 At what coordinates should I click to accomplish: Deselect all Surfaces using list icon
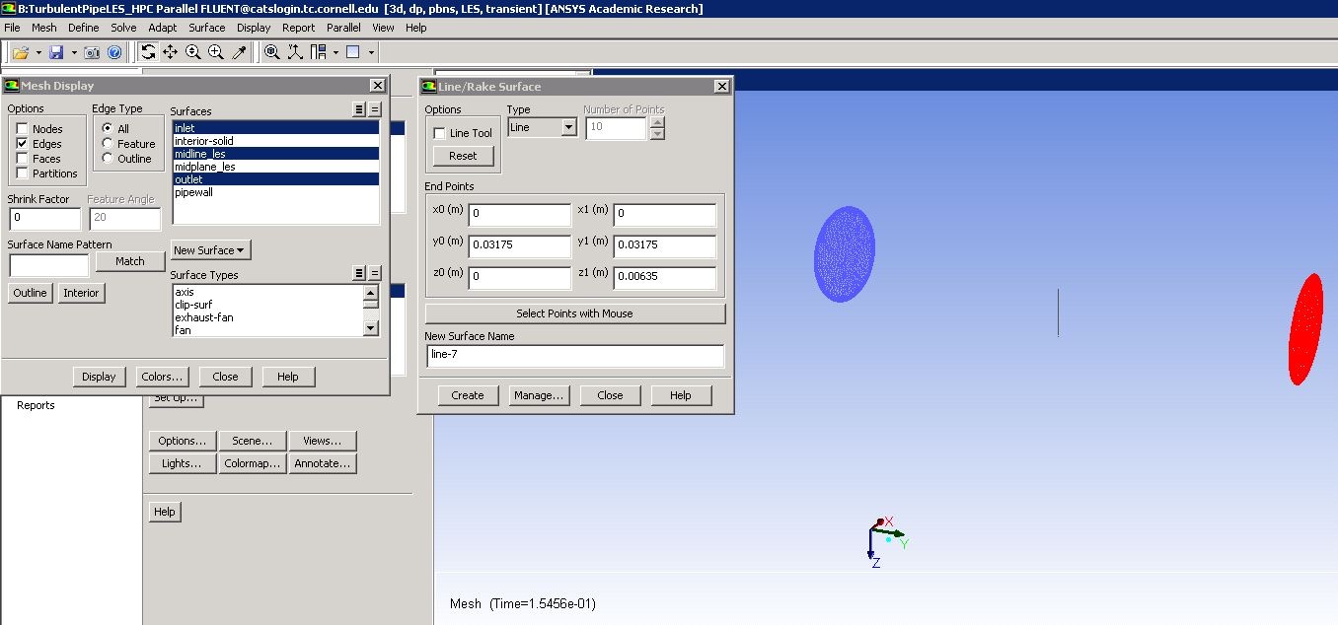(375, 110)
